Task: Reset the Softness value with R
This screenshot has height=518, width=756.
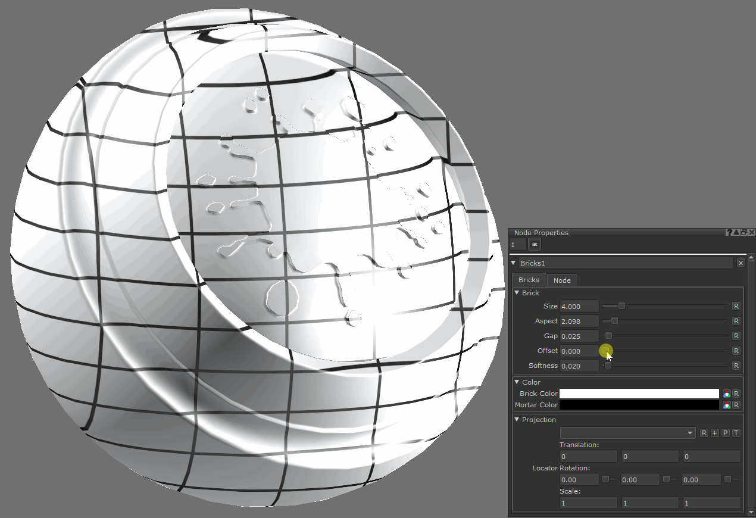Action: tap(736, 366)
